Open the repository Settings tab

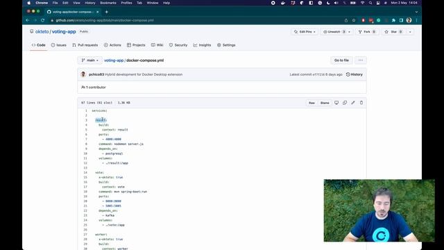(x=226, y=45)
